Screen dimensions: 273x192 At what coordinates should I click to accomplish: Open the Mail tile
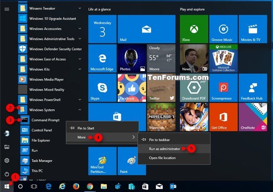tap(146, 29)
